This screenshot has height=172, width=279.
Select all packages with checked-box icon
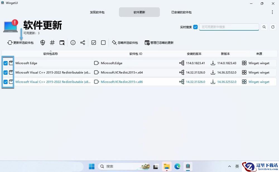[x=93, y=43]
